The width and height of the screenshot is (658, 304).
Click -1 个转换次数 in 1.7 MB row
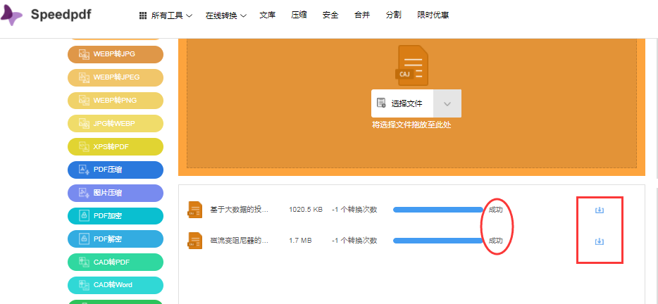tap(354, 240)
